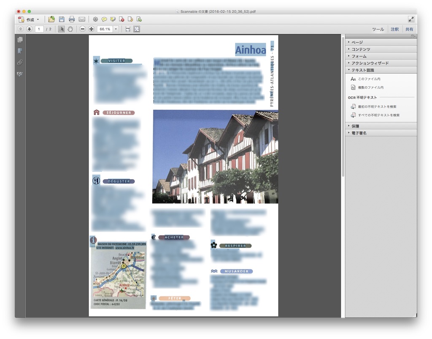Print the document using the printer icon
Viewport: 432px width, 339px height.
[x=72, y=19]
